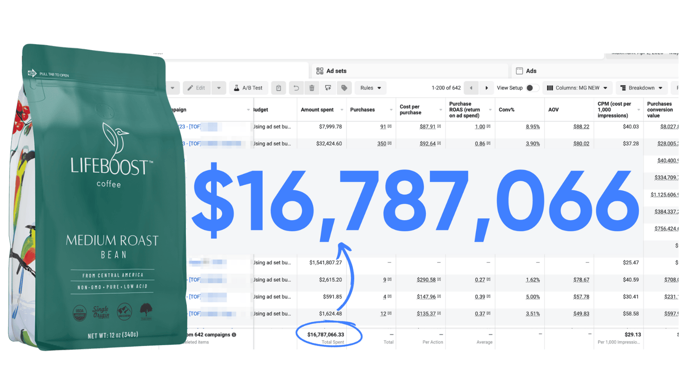Click the $58.58 CPM cell

[x=631, y=314]
